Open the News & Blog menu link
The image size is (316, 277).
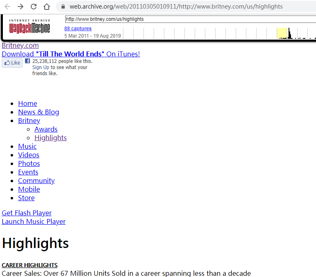(x=39, y=112)
